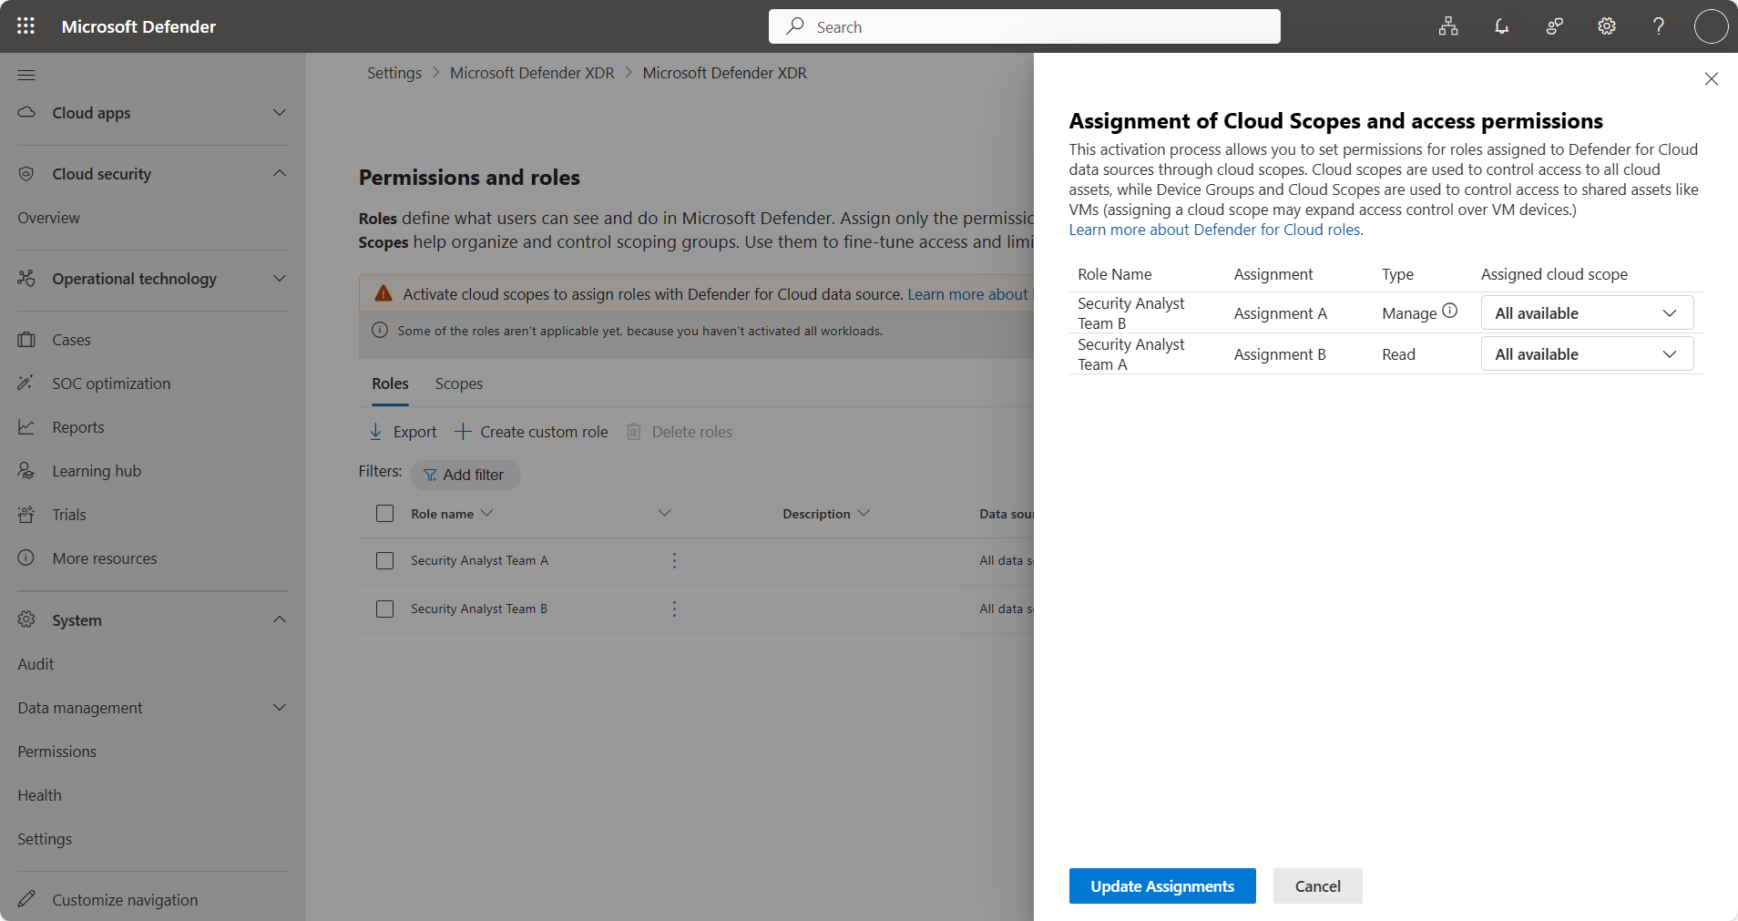The image size is (1738, 921).
Task: Click into the Search input field
Action: pyautogui.click(x=1024, y=27)
